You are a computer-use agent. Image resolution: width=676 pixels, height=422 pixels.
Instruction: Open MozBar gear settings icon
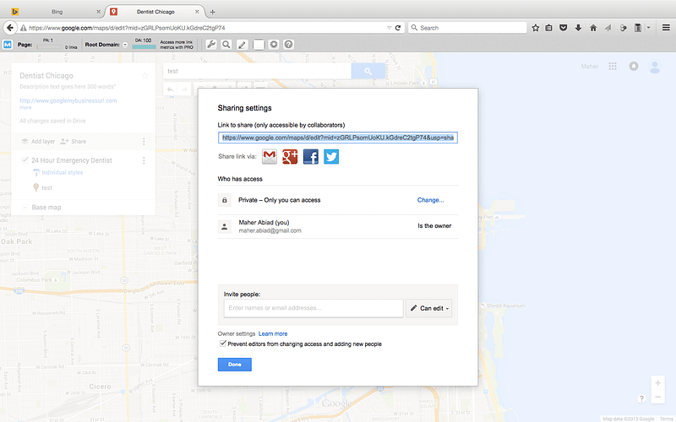click(x=274, y=45)
